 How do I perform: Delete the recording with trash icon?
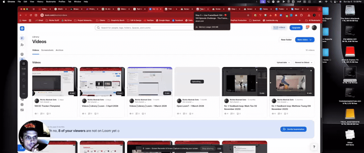coord(24,86)
